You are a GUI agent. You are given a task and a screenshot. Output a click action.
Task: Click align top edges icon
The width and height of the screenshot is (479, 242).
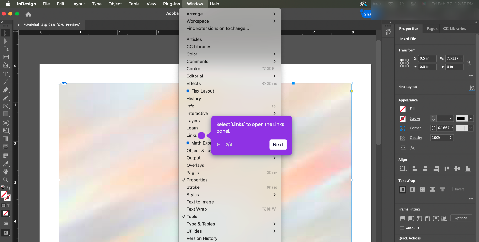click(x=447, y=169)
